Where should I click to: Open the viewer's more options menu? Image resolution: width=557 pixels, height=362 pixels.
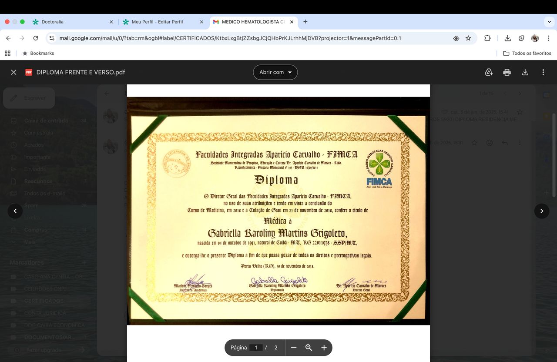[543, 72]
